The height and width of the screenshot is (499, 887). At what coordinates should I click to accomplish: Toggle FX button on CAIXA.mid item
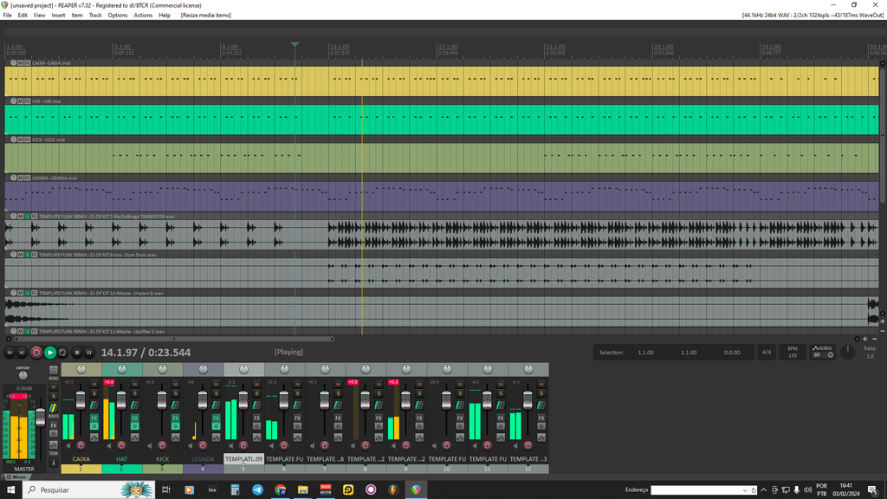point(27,62)
